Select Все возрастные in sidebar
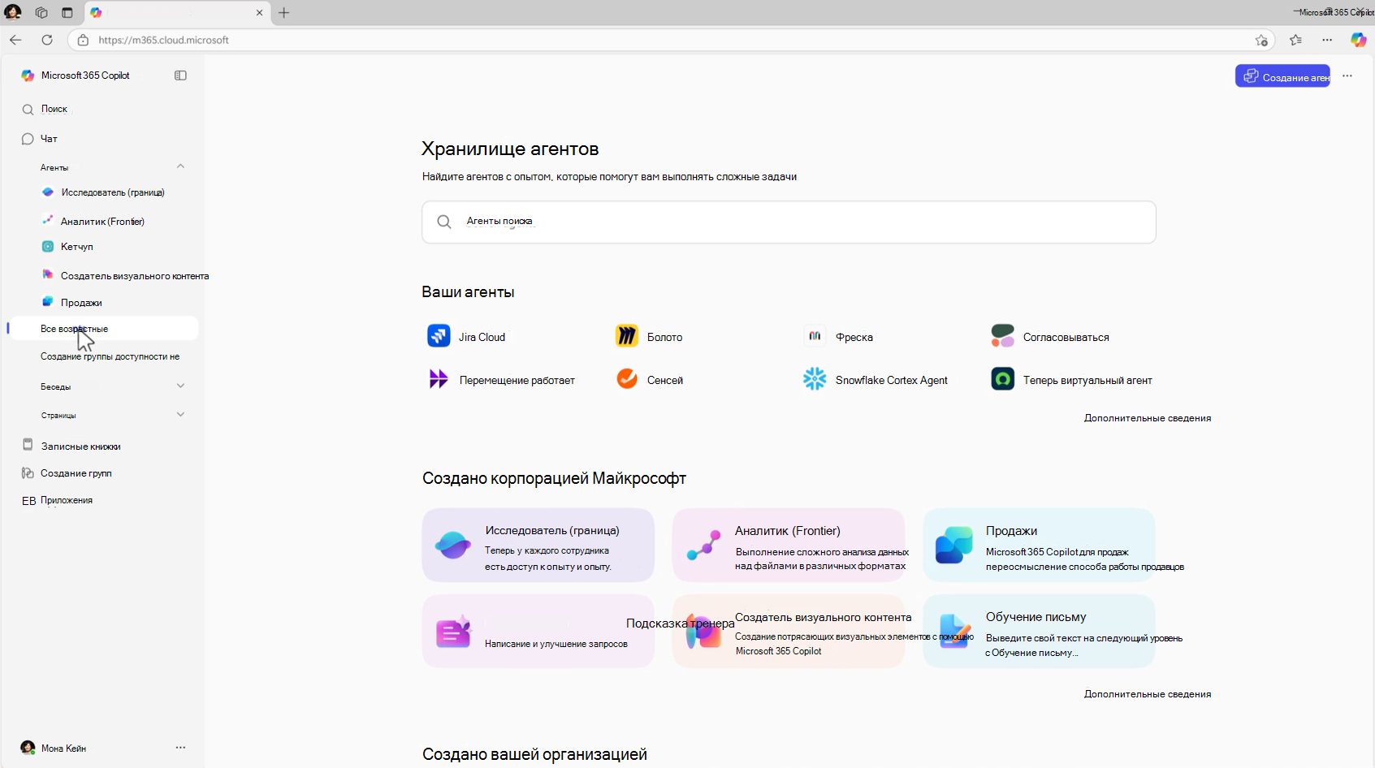The width and height of the screenshot is (1375, 768). coord(103,328)
